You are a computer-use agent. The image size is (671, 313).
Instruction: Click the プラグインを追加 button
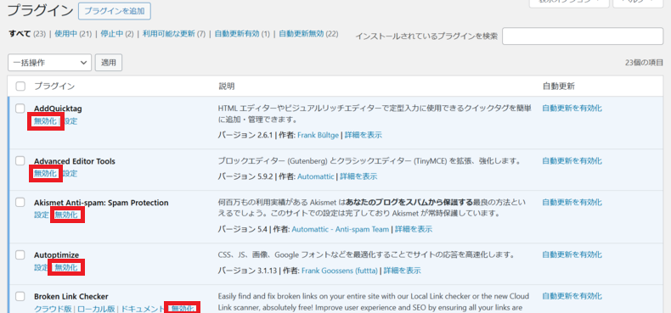115,12
